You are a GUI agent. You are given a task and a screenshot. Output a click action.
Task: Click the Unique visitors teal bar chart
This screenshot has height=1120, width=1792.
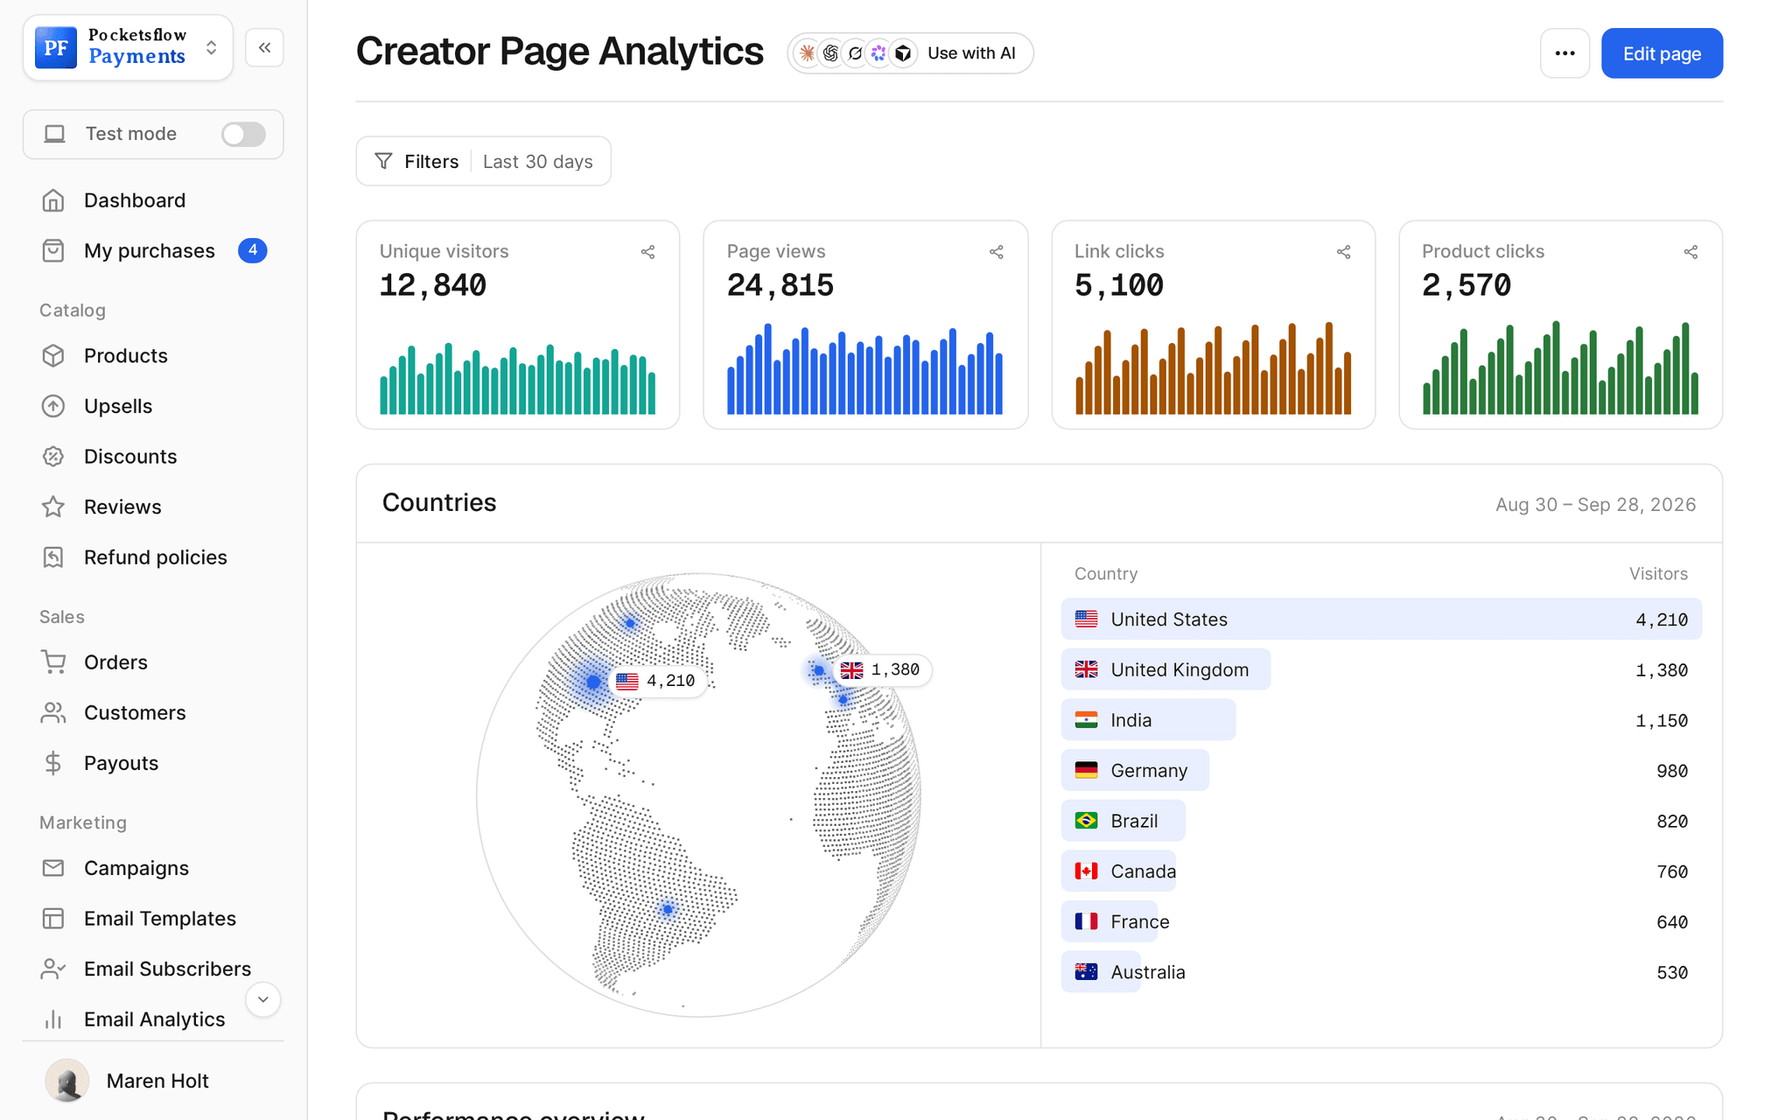click(517, 379)
